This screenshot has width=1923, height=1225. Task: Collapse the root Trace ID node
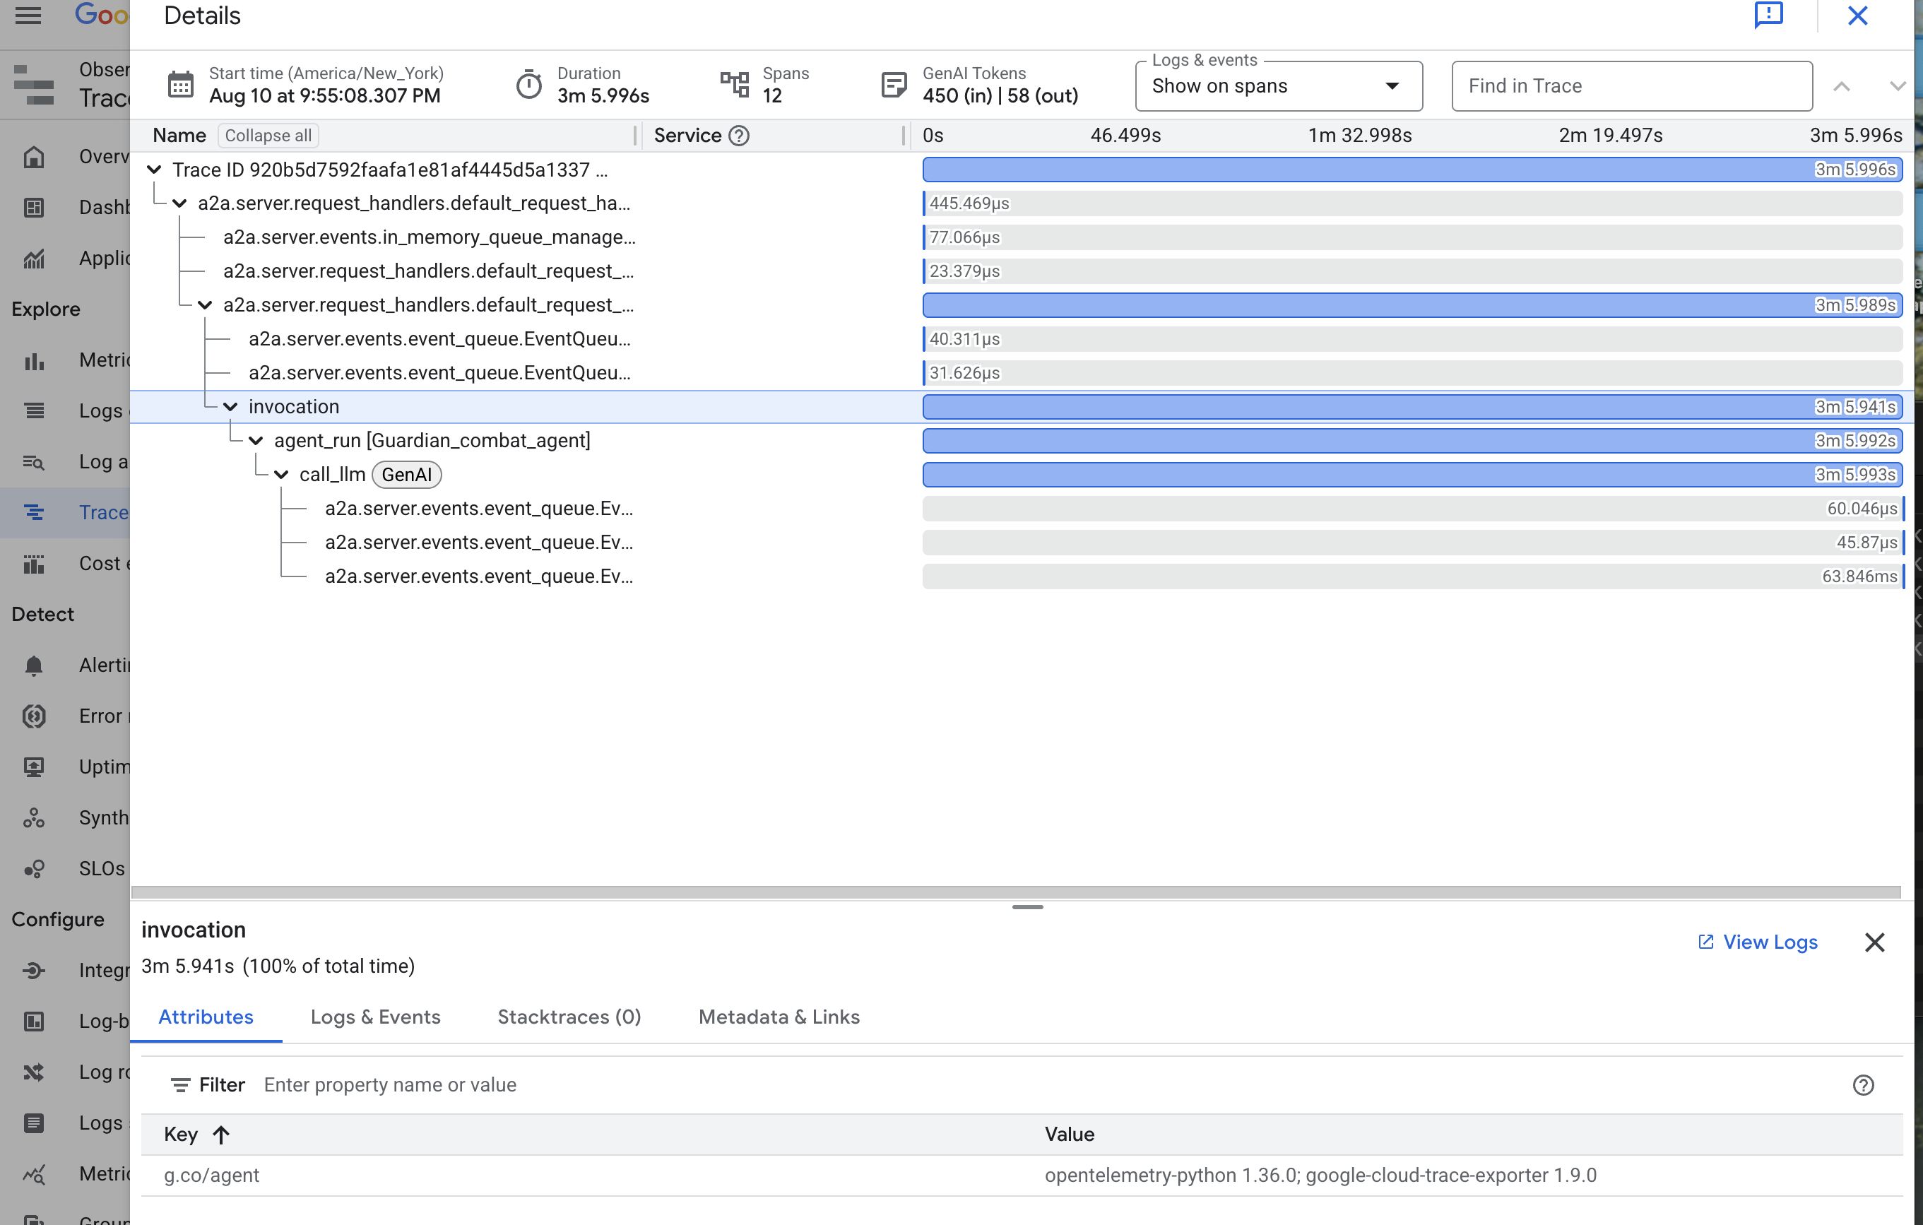(154, 170)
